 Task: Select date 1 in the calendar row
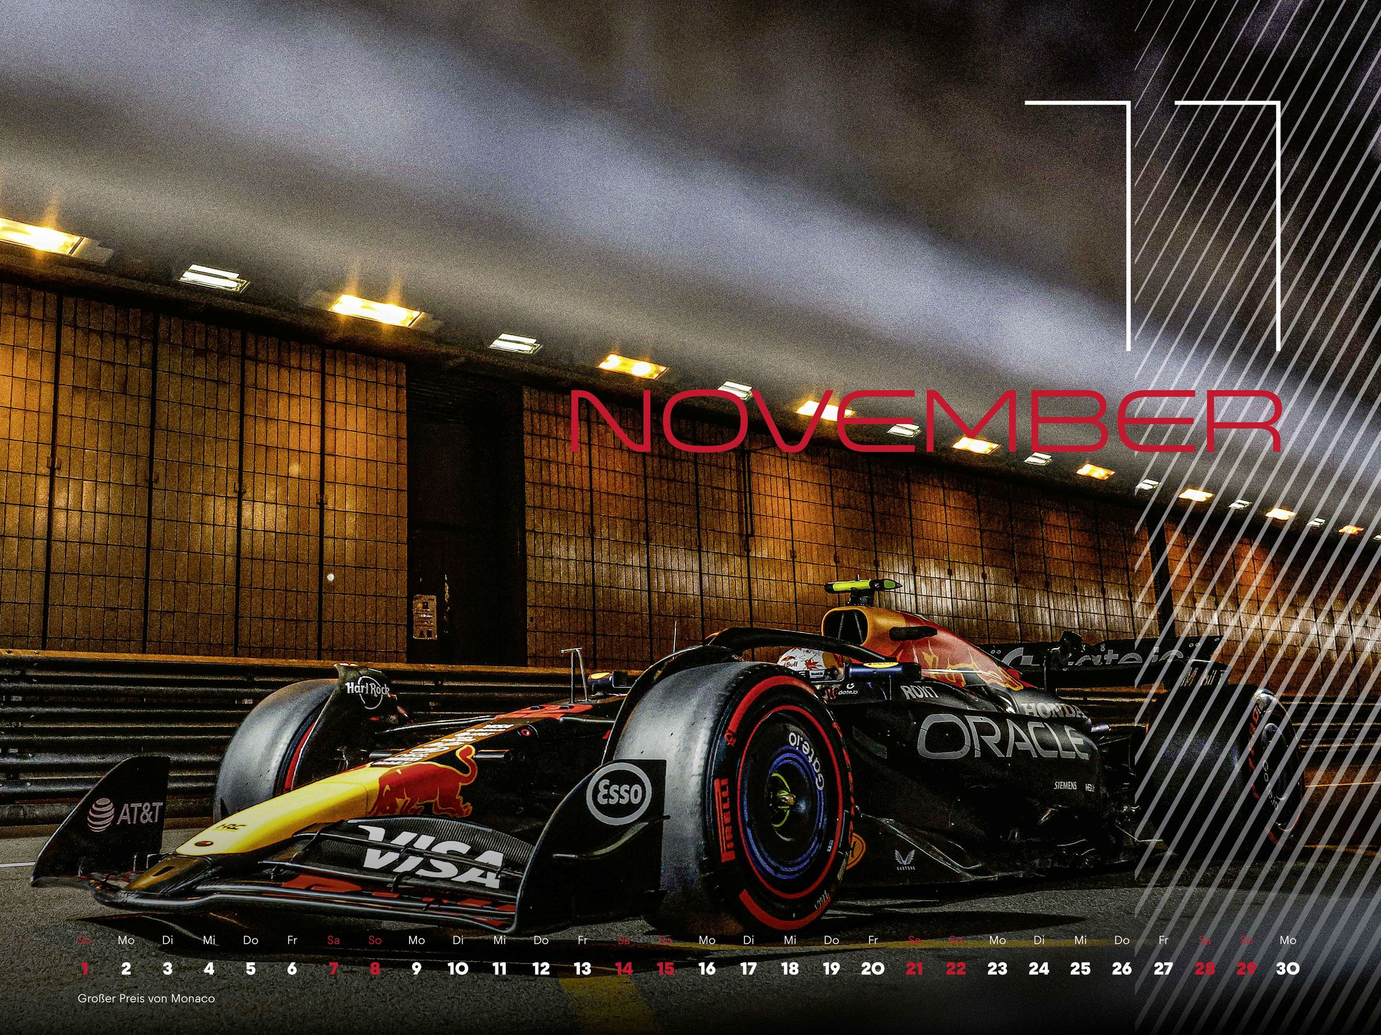[x=85, y=969]
